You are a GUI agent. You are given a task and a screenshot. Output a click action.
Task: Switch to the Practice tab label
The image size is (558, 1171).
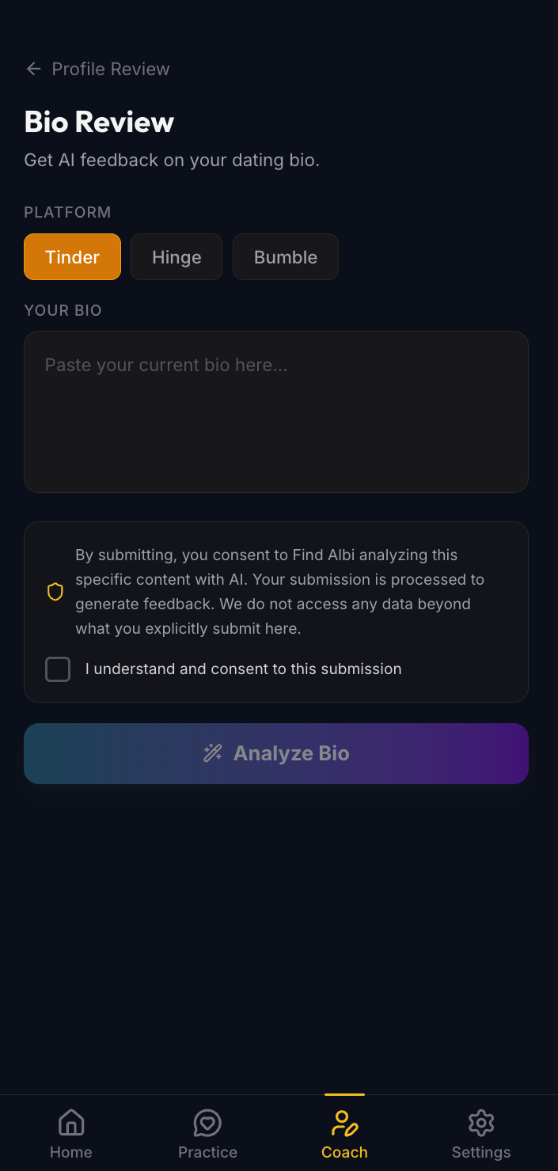click(207, 1152)
